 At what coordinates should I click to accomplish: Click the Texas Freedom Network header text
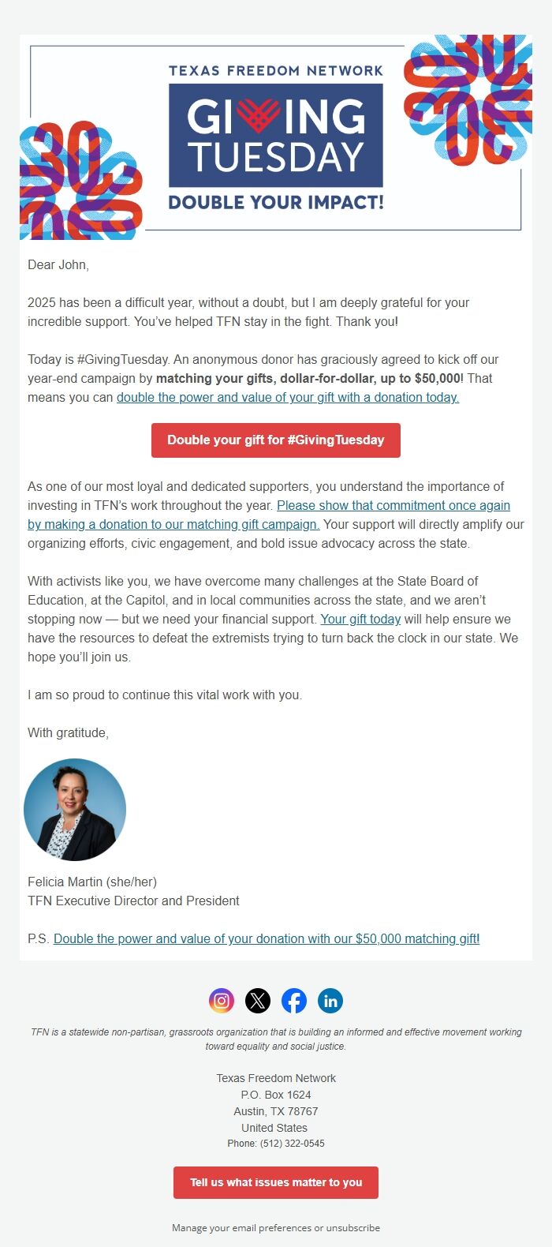275,71
